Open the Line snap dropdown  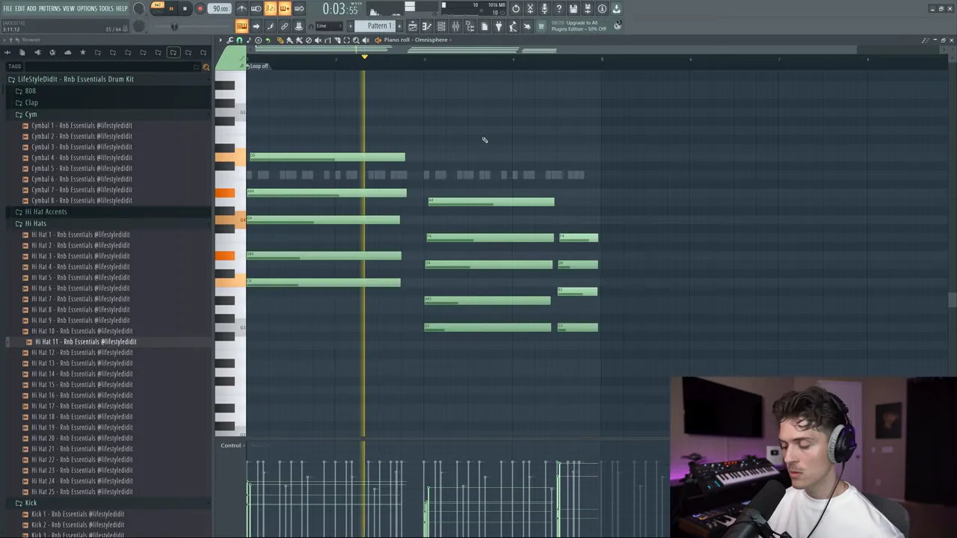coord(329,26)
